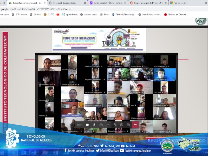Select the FATIMA video tile

tap(118, 114)
